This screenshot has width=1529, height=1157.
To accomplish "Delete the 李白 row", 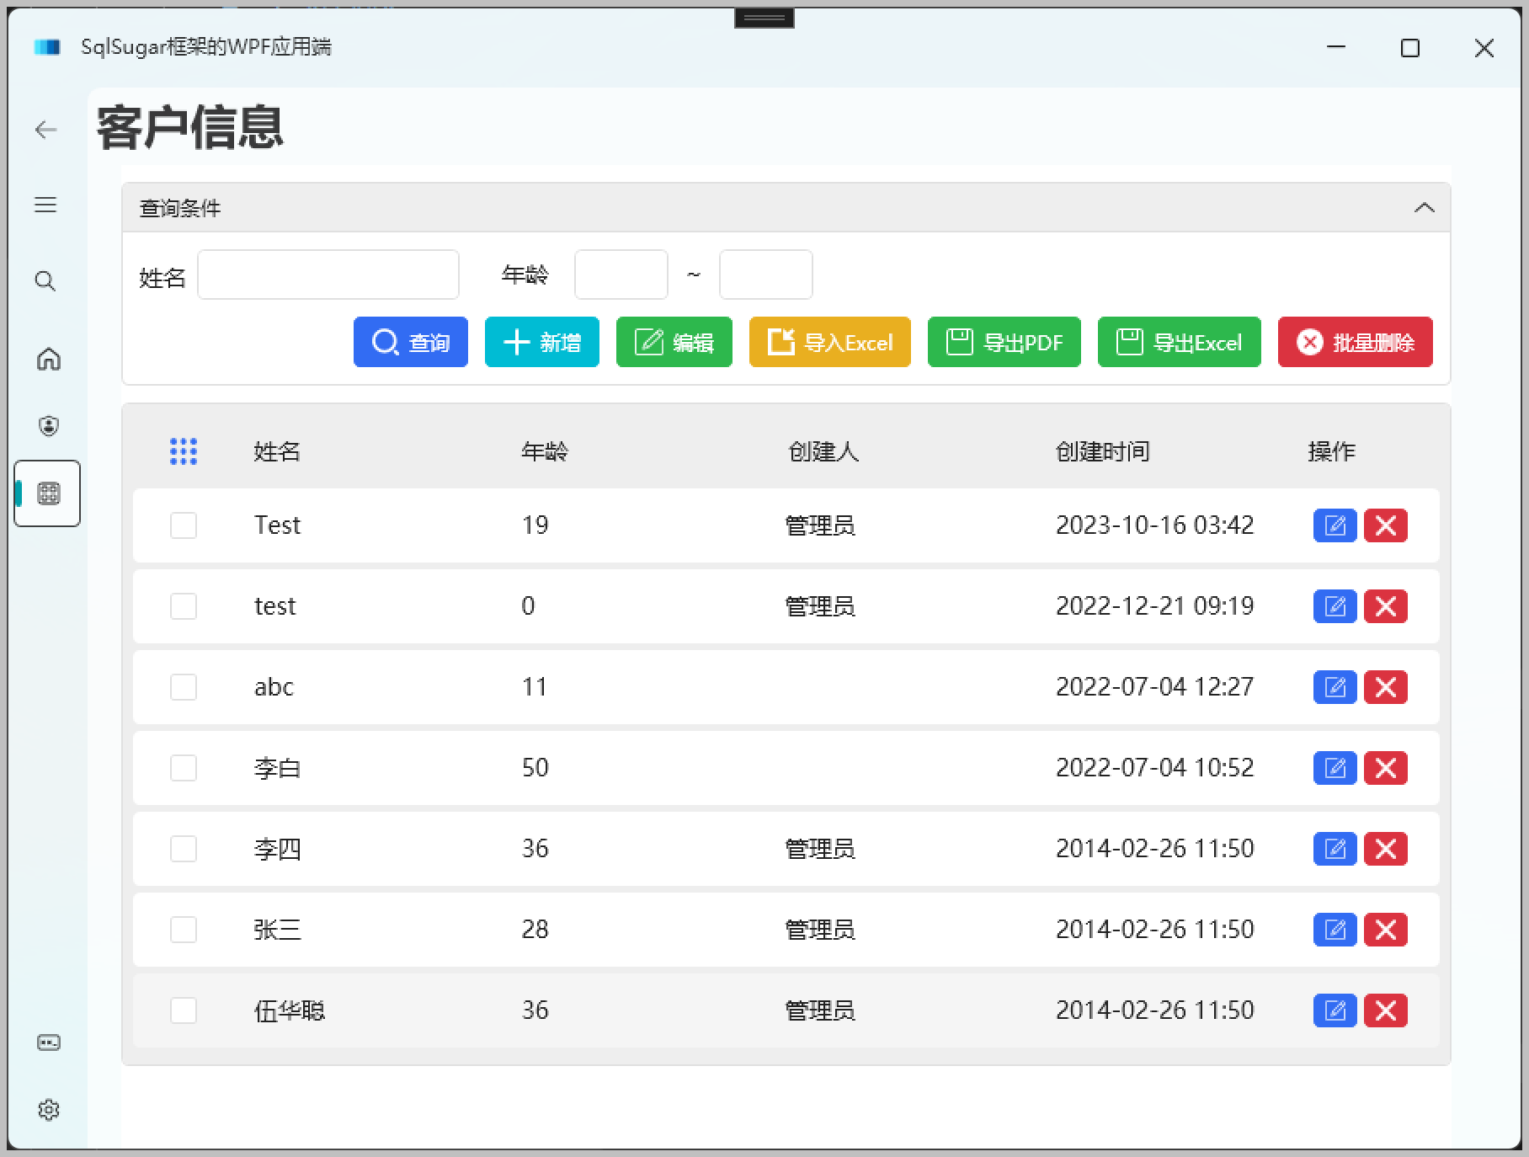I will [1386, 768].
